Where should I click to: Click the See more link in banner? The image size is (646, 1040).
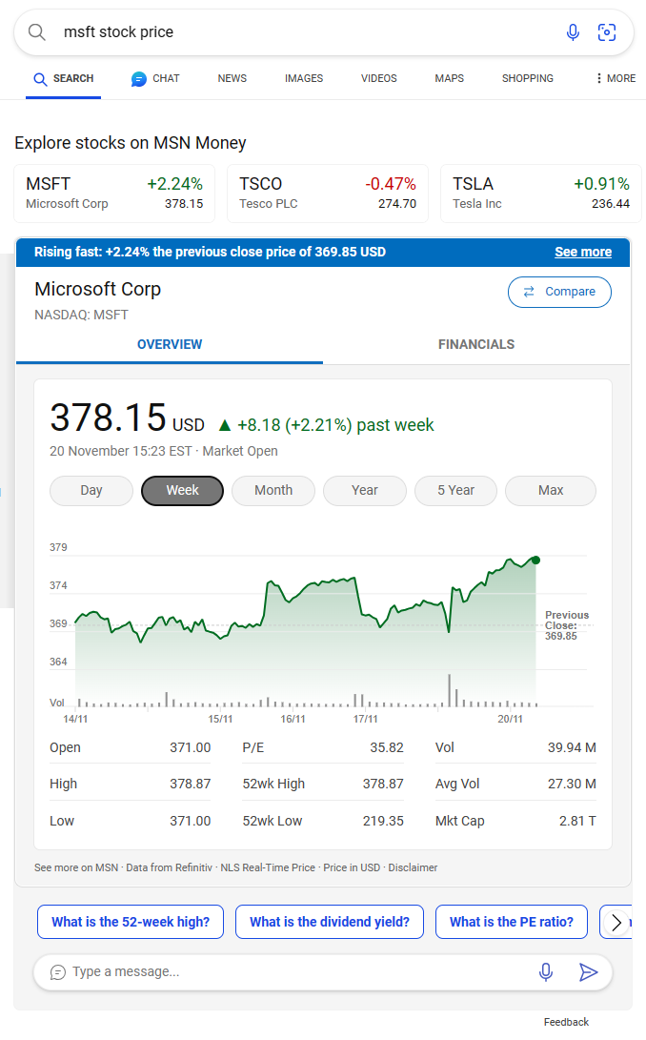point(583,252)
